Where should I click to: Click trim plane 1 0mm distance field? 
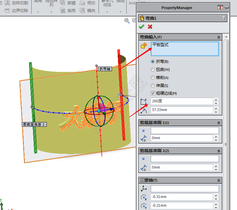[x=182, y=138]
